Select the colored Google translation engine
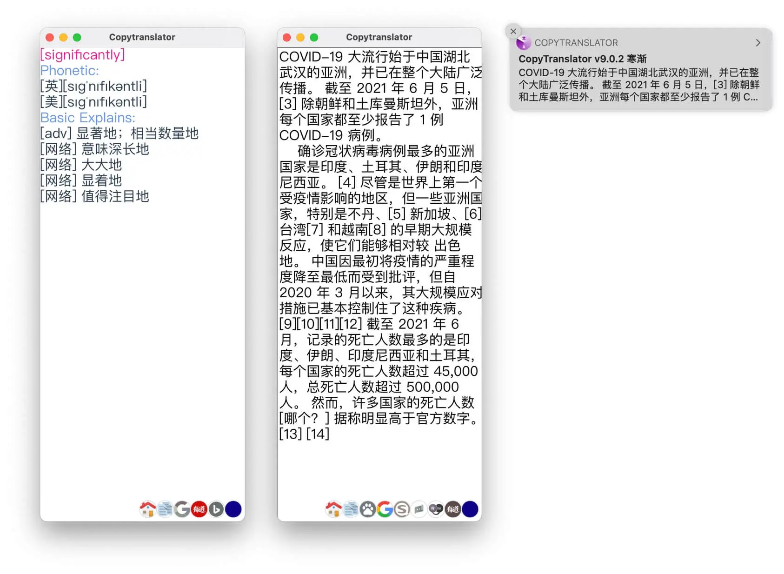Screen dimensions: 784x574 385,509
